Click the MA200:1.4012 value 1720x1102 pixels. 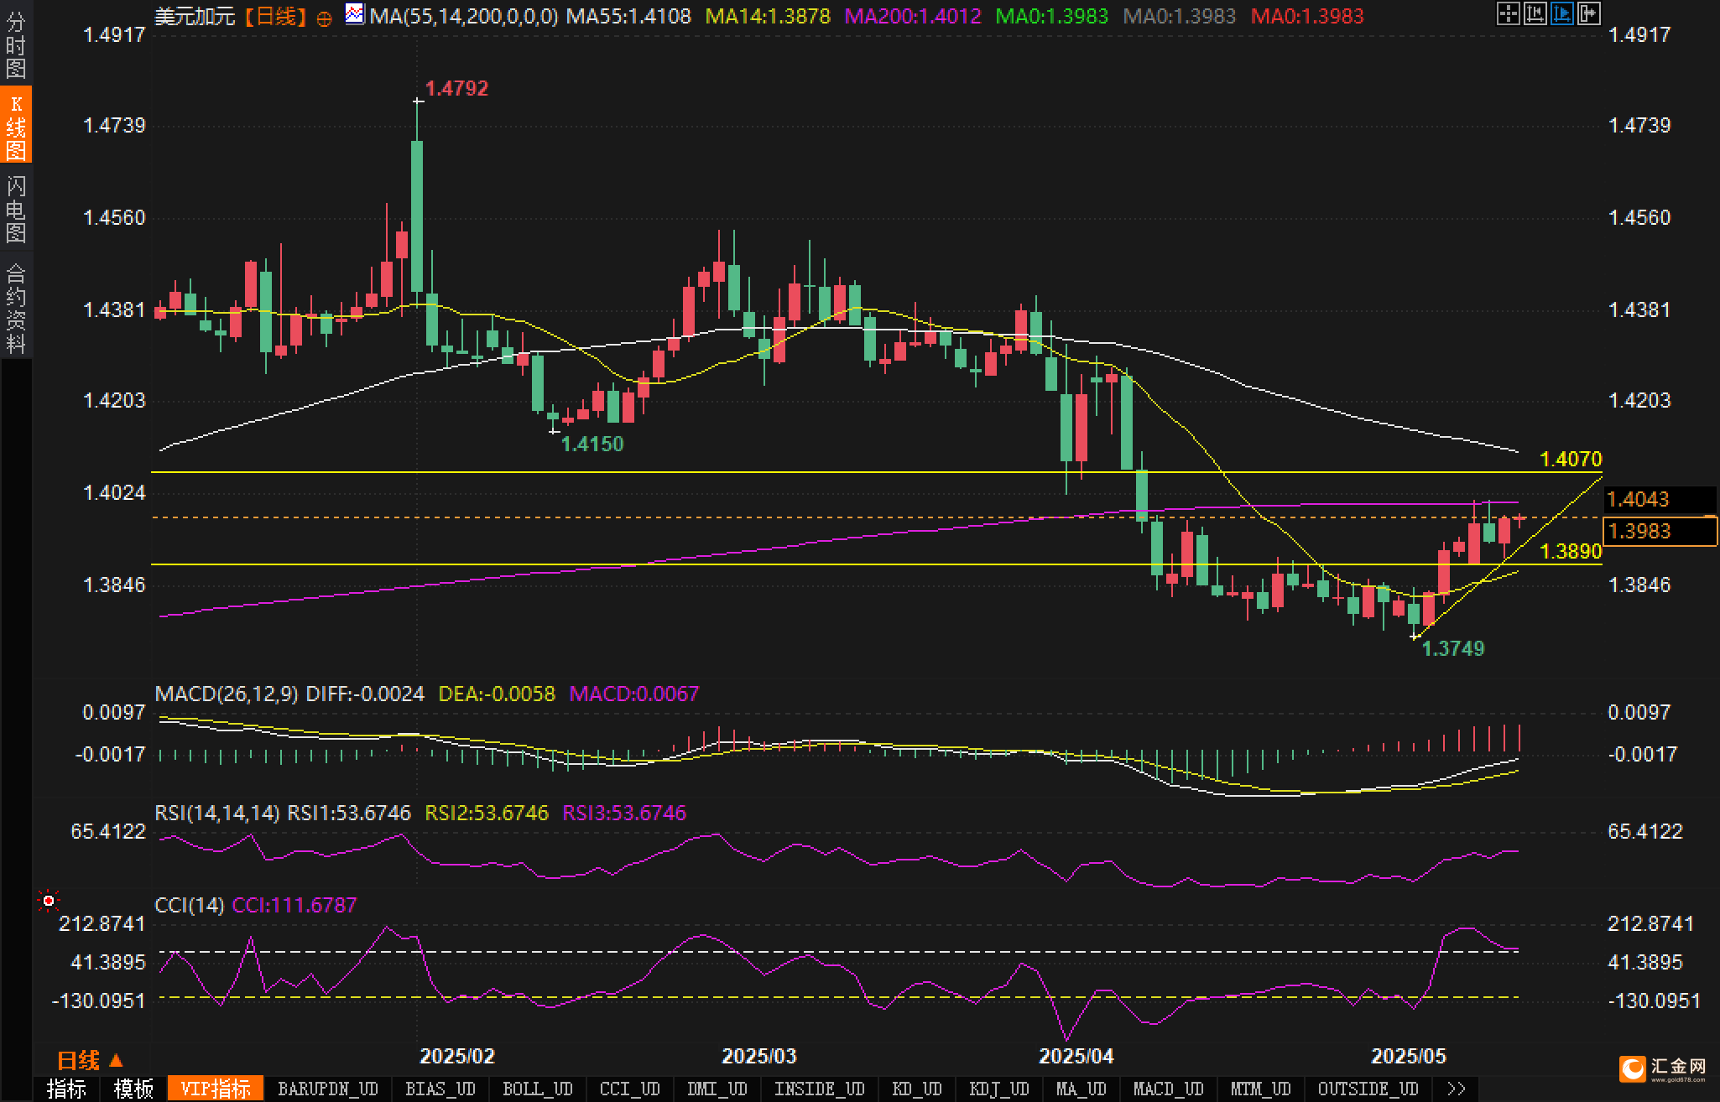coord(913,16)
